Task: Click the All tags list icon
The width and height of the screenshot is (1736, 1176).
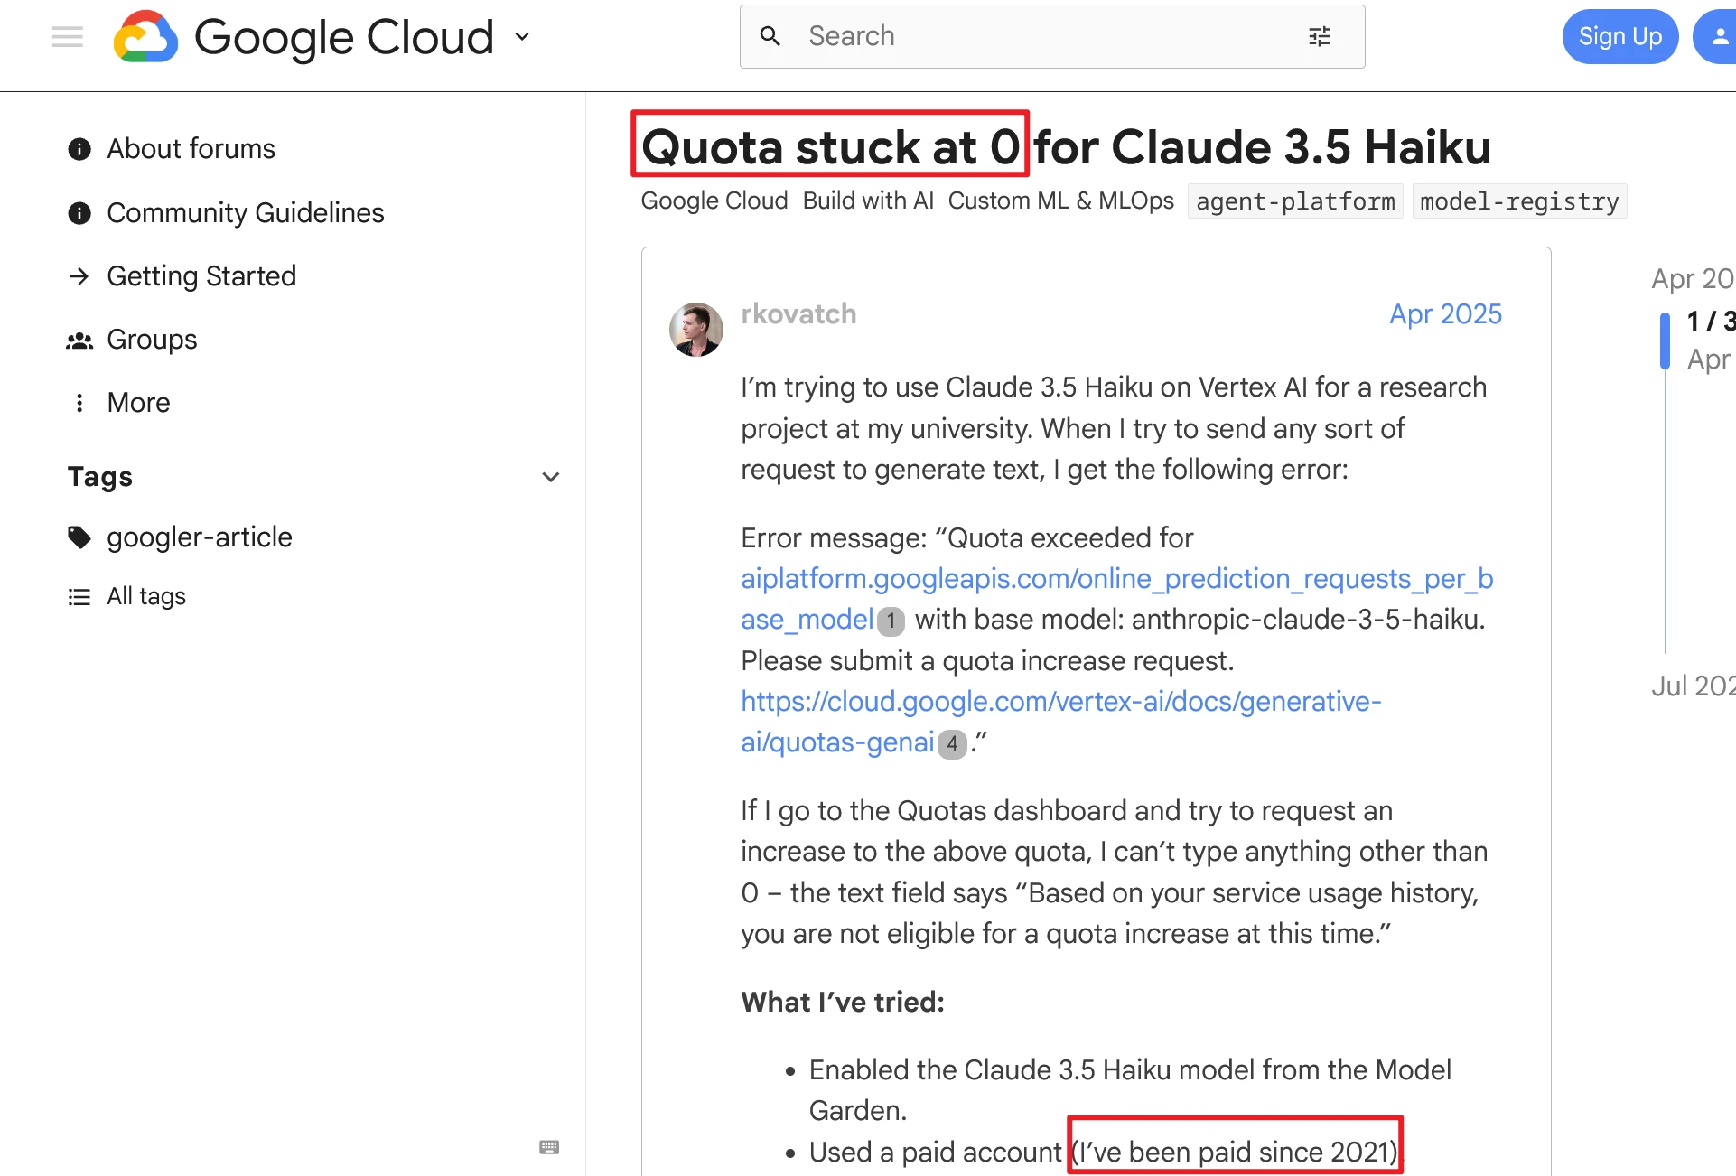Action: [x=79, y=597]
